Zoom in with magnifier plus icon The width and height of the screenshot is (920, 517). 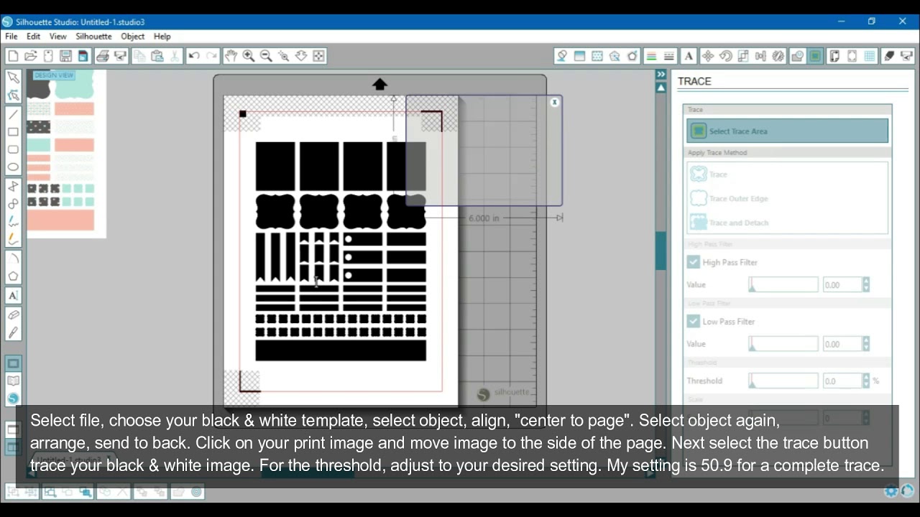pyautogui.click(x=249, y=56)
